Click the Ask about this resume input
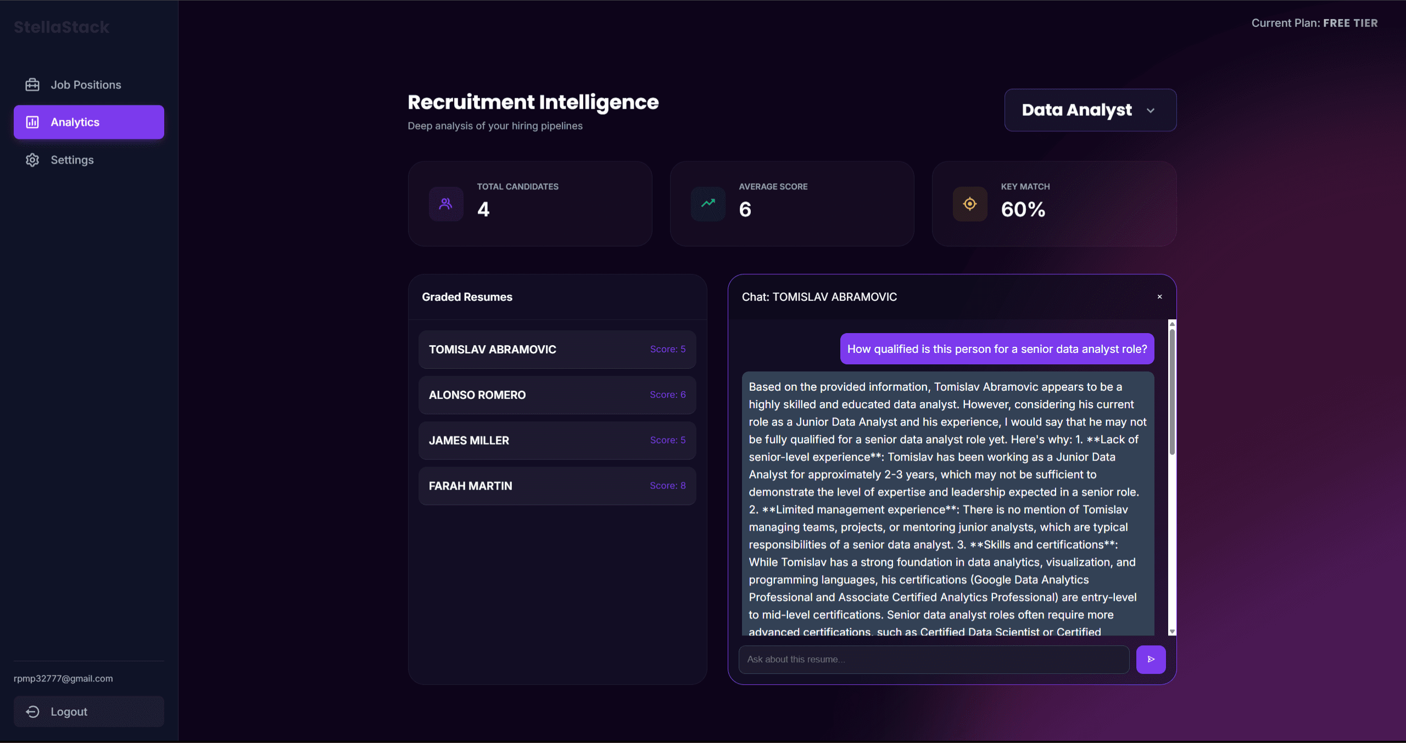This screenshot has height=743, width=1406. [933, 660]
